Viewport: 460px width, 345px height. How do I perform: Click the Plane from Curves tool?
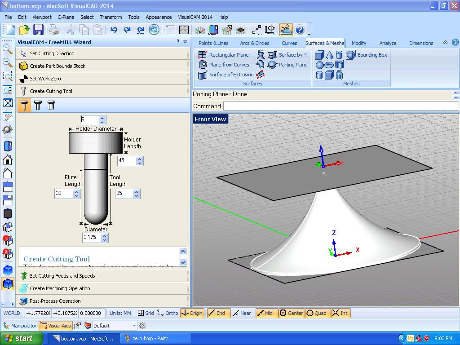click(x=224, y=65)
